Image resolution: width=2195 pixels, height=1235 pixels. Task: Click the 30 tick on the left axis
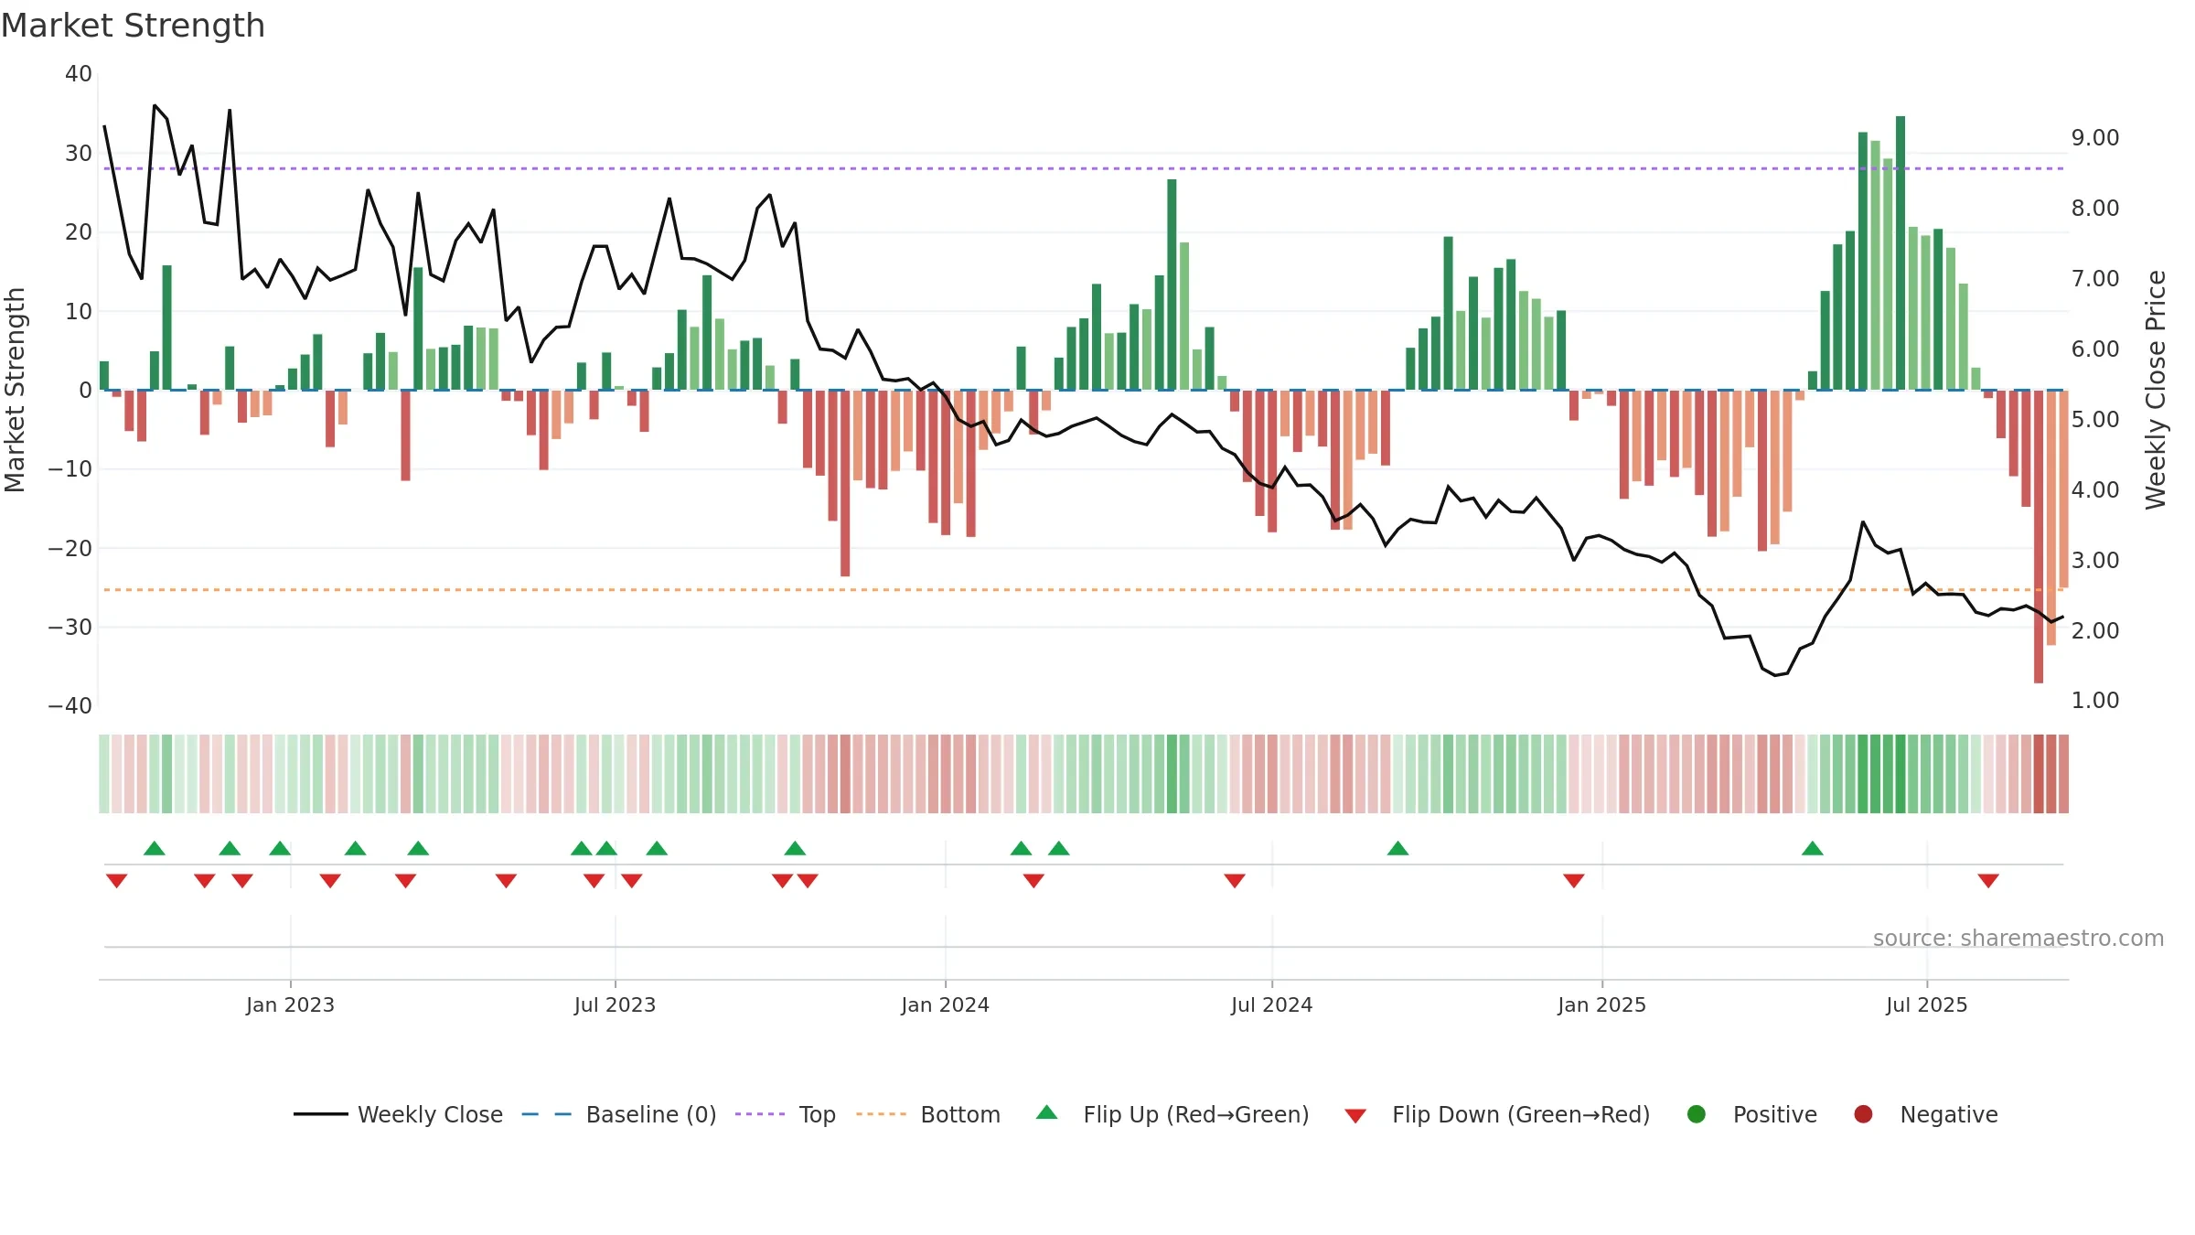click(x=79, y=153)
